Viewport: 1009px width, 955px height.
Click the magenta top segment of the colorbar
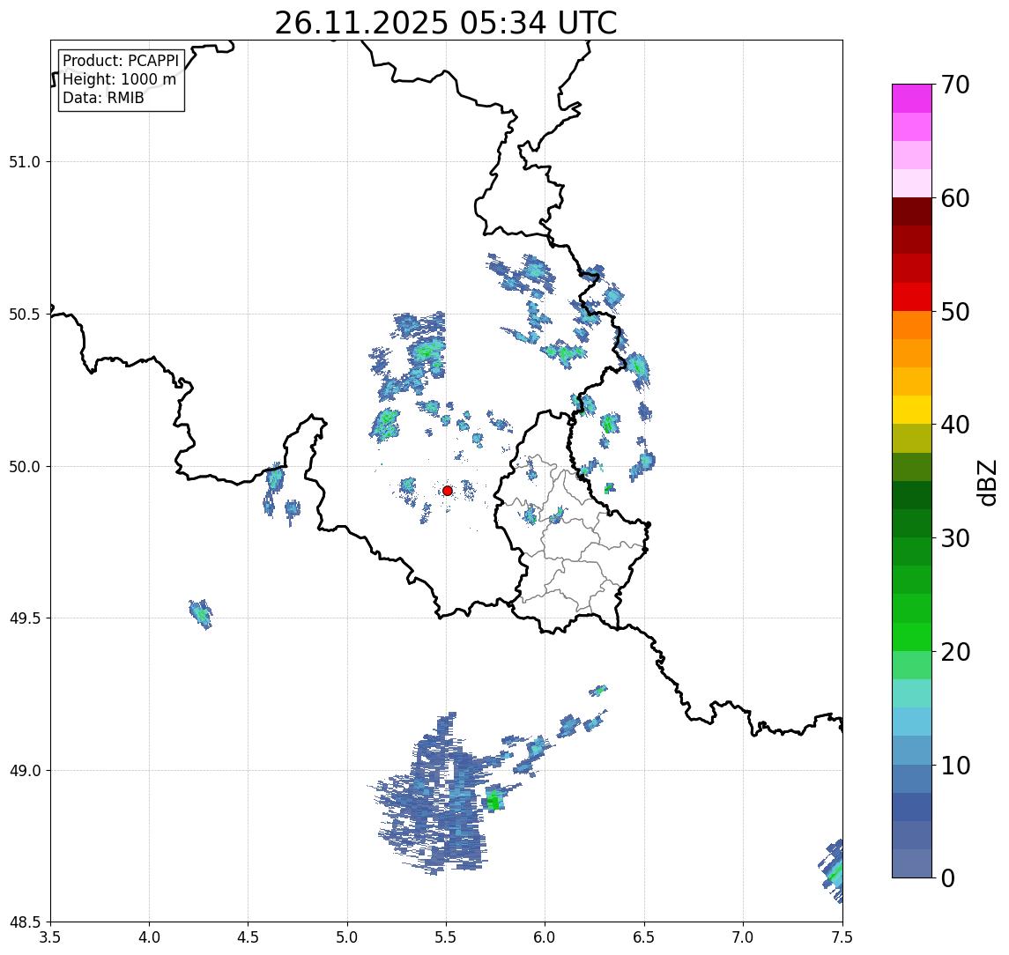(x=912, y=99)
